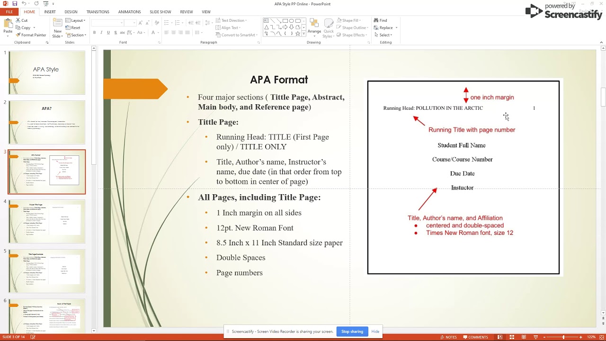Image resolution: width=606 pixels, height=341 pixels.
Task: Click the Save icon in quick access toolbar
Action: tap(15, 3)
